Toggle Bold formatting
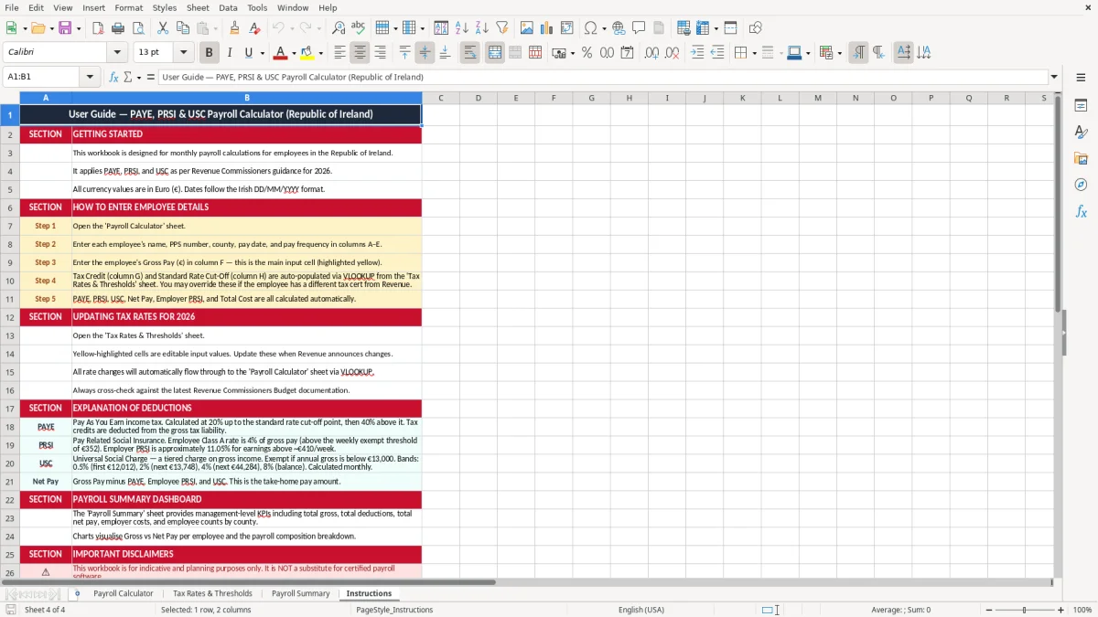 (x=209, y=53)
